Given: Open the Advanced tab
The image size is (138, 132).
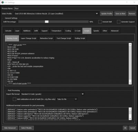Looking at the screenshot, I should click(x=115, y=31).
